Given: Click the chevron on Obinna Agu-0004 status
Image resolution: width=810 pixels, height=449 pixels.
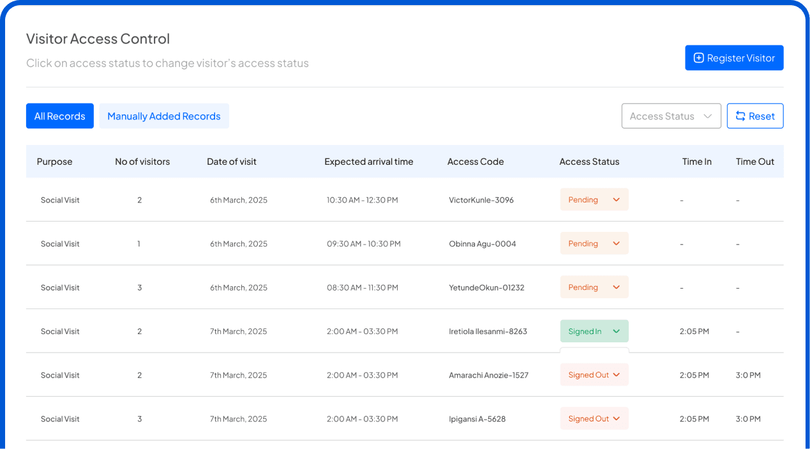Looking at the screenshot, I should (x=616, y=243).
